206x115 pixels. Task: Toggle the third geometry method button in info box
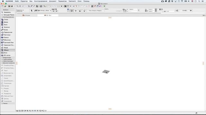tap(80, 11)
